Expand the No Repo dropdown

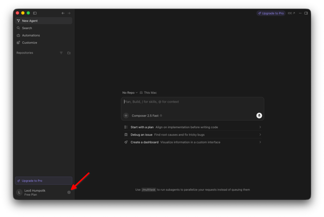pyautogui.click(x=130, y=93)
